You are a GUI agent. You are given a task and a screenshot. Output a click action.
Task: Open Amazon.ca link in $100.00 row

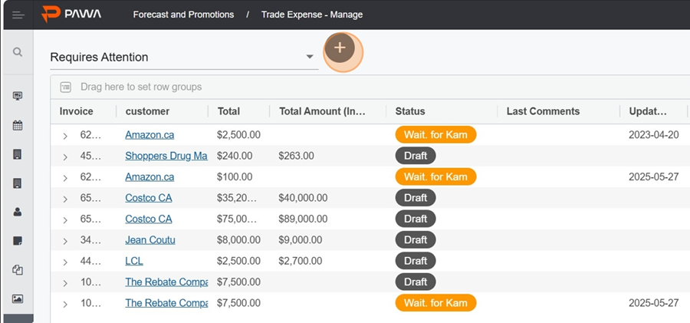pos(149,176)
